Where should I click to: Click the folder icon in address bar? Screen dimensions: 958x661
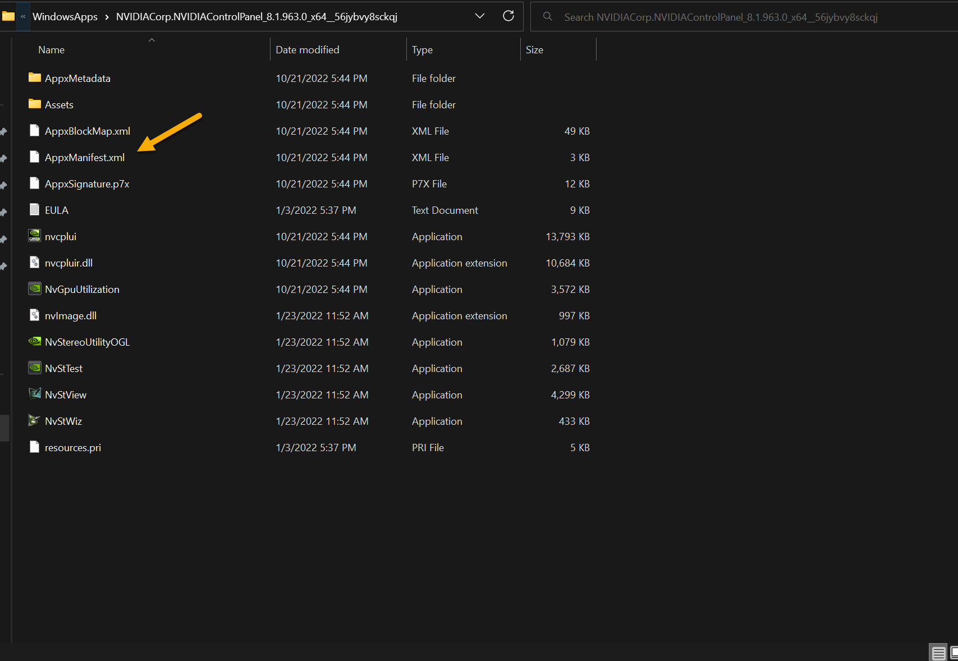8,16
